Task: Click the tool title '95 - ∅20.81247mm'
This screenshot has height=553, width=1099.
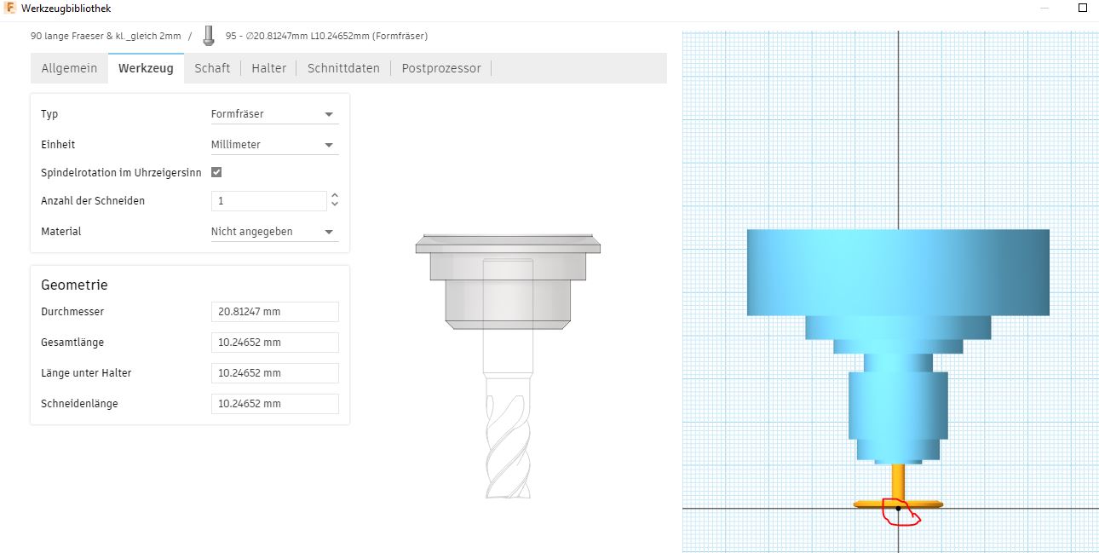Action: [326, 36]
